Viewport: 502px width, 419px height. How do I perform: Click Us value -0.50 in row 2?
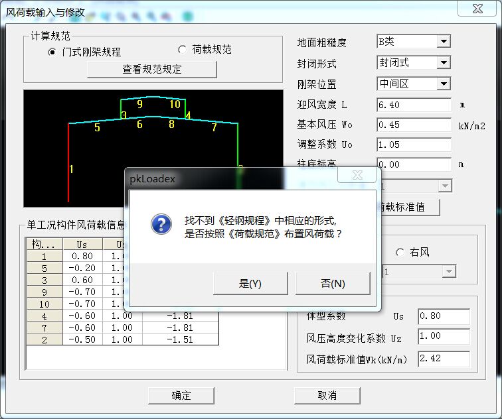[x=82, y=339]
